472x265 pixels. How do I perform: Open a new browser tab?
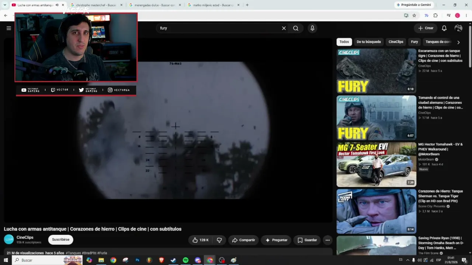pyautogui.click(x=247, y=5)
